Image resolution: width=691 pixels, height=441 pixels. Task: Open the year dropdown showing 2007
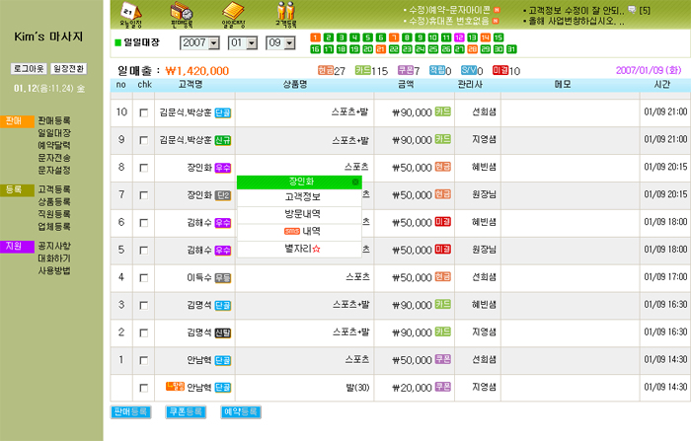coord(200,43)
